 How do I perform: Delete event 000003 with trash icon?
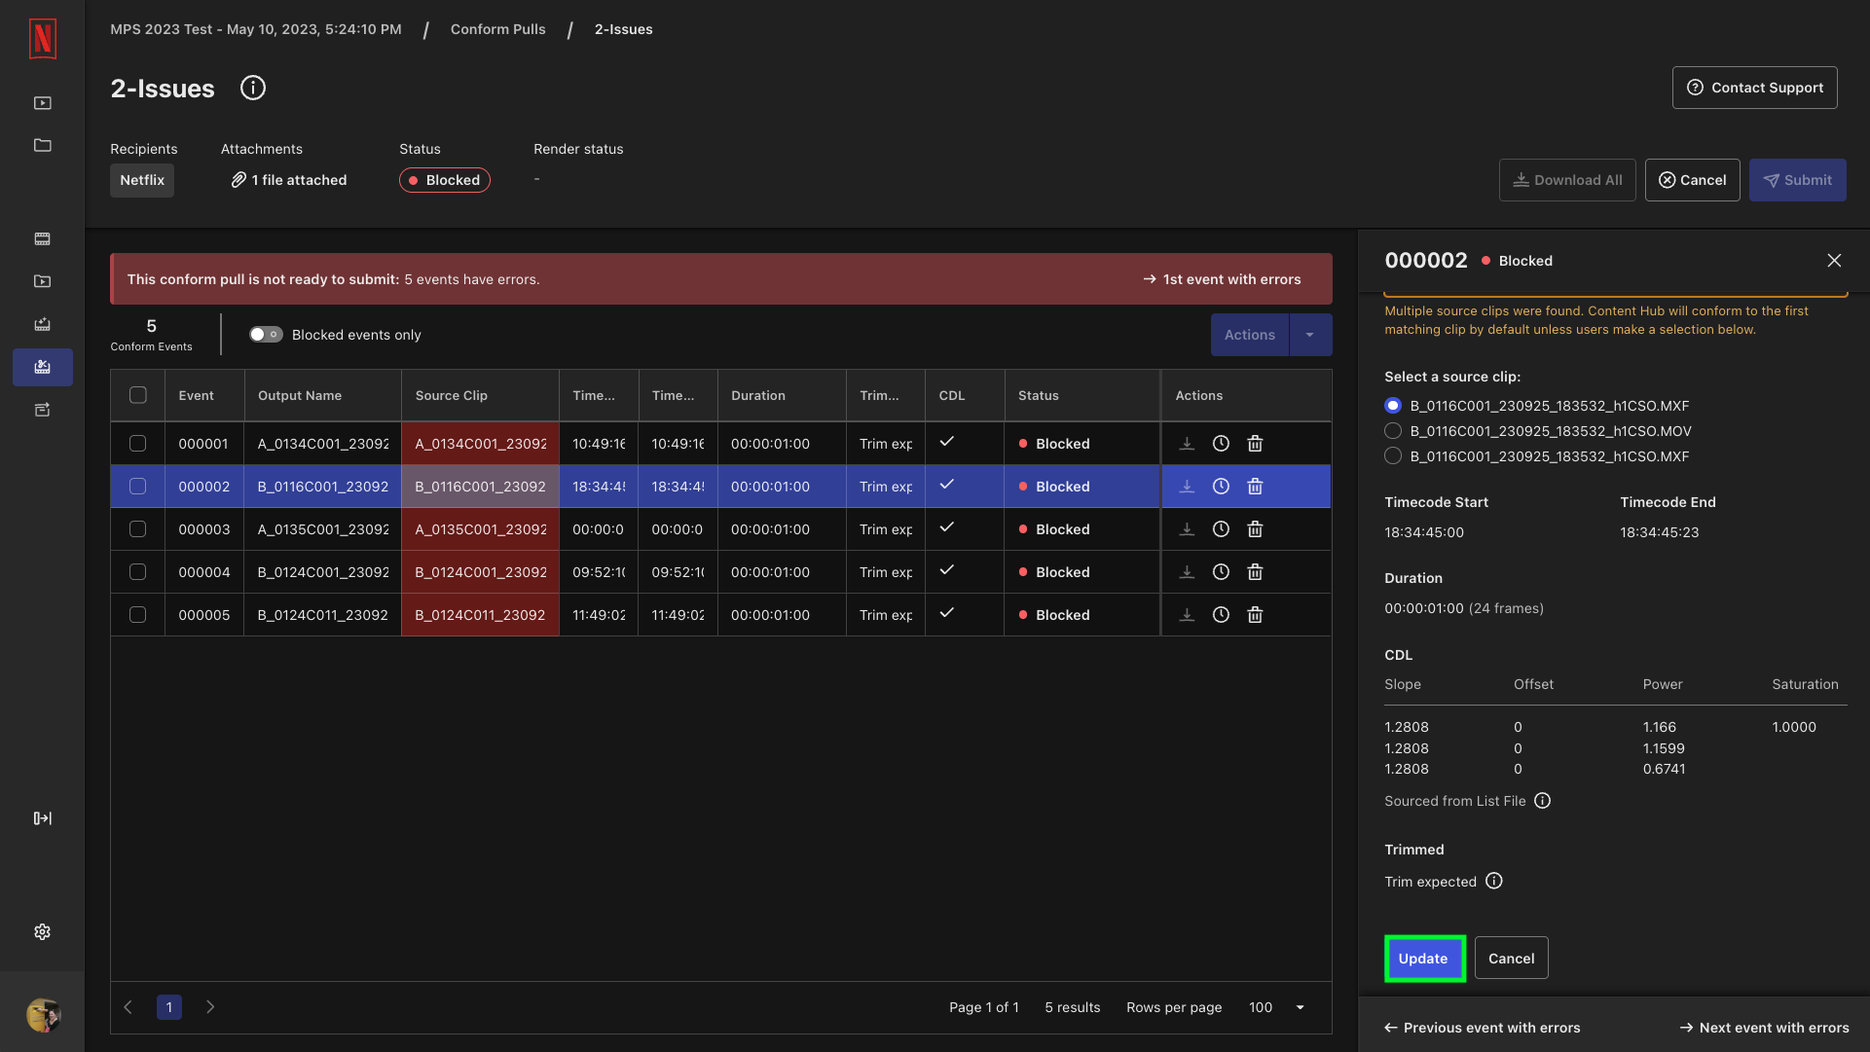(x=1255, y=529)
